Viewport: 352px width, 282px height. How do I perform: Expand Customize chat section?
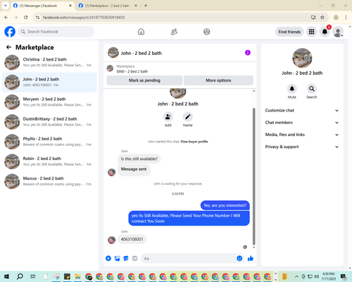(x=302, y=111)
